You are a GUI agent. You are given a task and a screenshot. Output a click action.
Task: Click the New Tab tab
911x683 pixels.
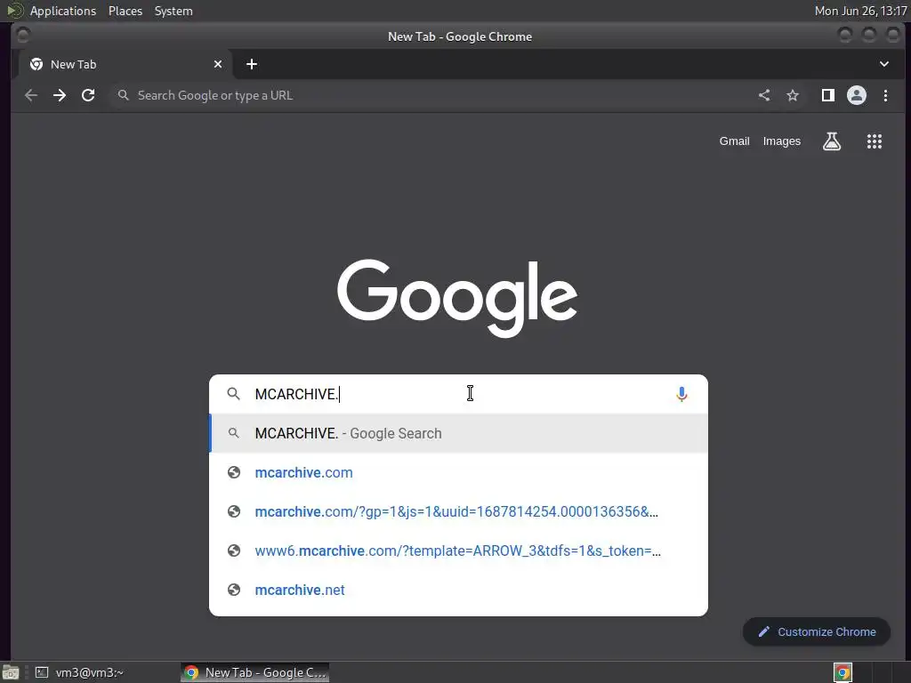coord(126,64)
